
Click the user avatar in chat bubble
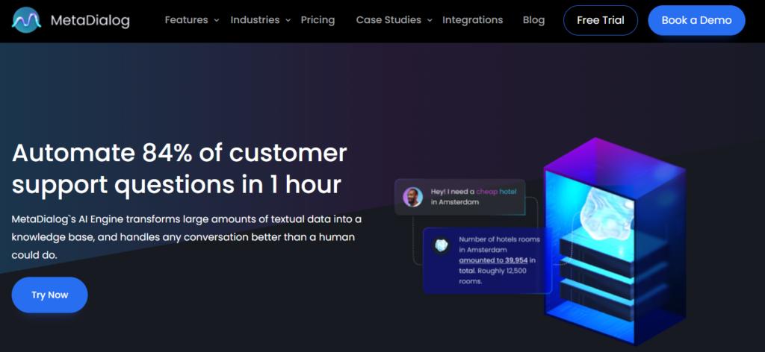(x=412, y=196)
